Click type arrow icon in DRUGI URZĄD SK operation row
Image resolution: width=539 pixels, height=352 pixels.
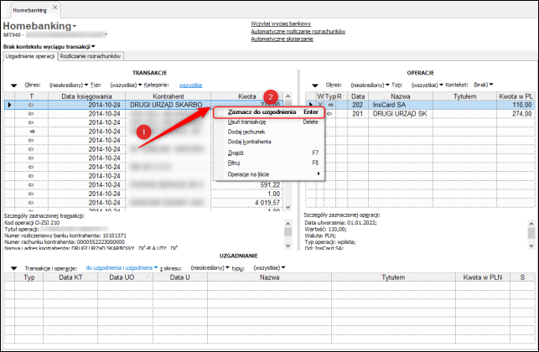coord(329,114)
